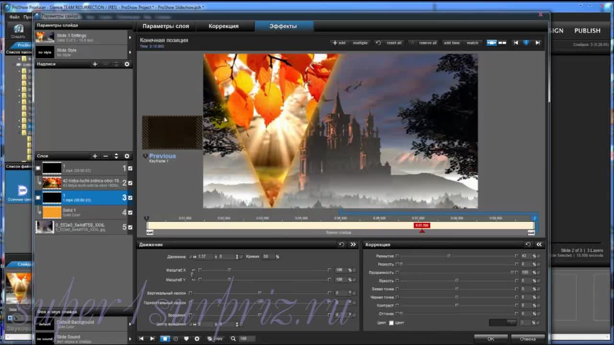Viewport: 614px width, 345px height.
Task: Open the gear options in the bottom bar
Action: tap(197, 338)
